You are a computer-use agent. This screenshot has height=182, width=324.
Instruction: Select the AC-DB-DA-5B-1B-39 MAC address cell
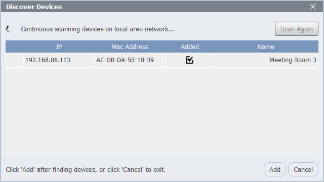(130, 60)
